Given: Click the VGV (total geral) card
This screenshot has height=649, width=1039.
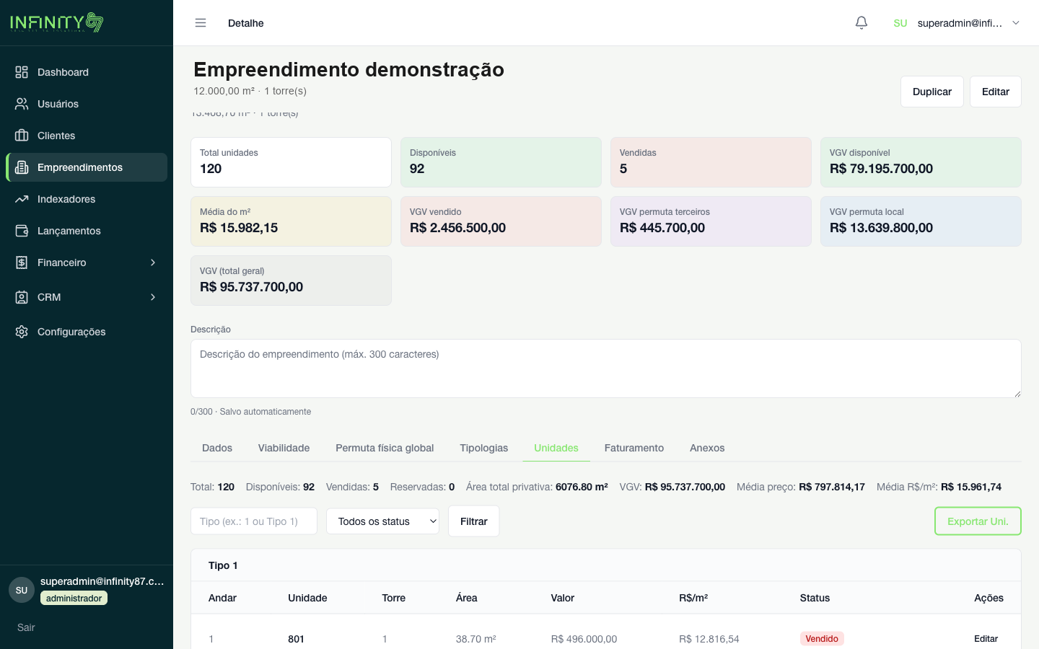Looking at the screenshot, I should pos(291,281).
